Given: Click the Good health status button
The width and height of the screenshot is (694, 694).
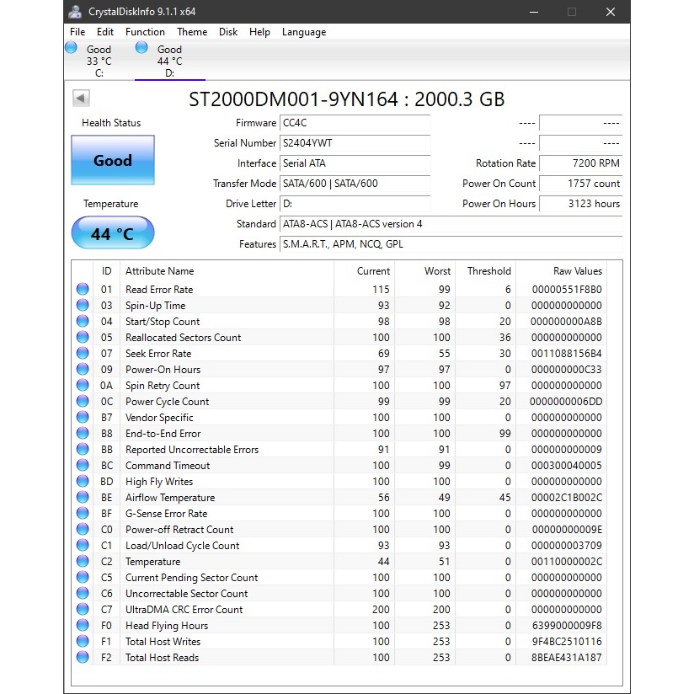Looking at the screenshot, I should click(x=113, y=160).
